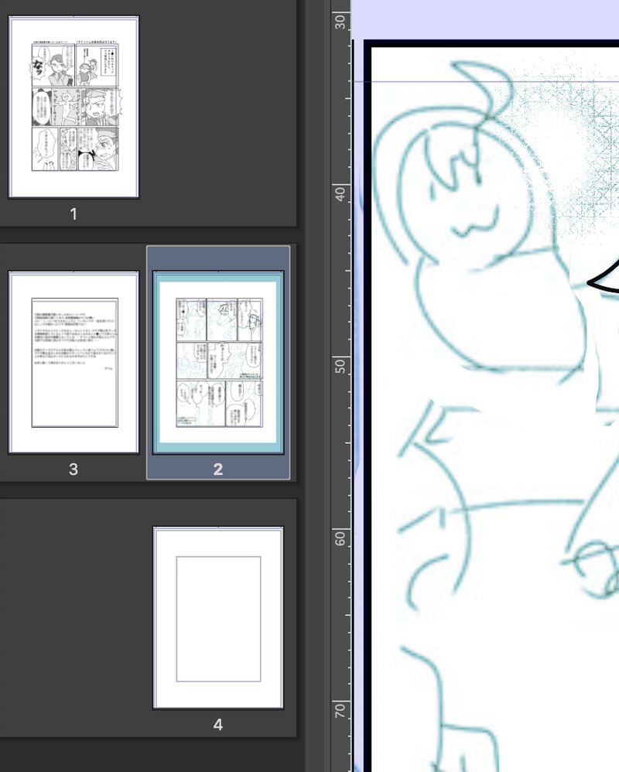Image resolution: width=619 pixels, height=772 pixels.
Task: Click page number label 3
Action: (74, 470)
